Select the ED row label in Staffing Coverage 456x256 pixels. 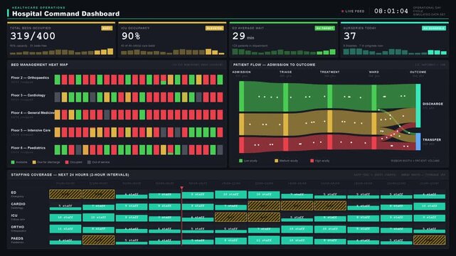coord(14,193)
